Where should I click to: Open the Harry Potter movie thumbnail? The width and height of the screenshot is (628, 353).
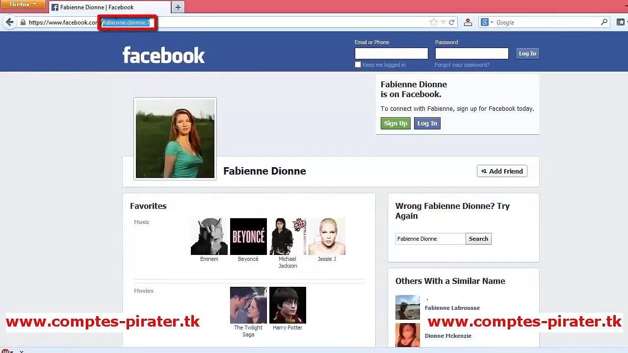point(288,305)
